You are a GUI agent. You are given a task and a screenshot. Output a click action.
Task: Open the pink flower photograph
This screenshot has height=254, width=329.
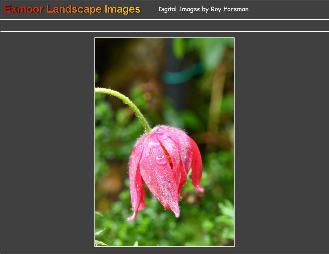[164, 142]
